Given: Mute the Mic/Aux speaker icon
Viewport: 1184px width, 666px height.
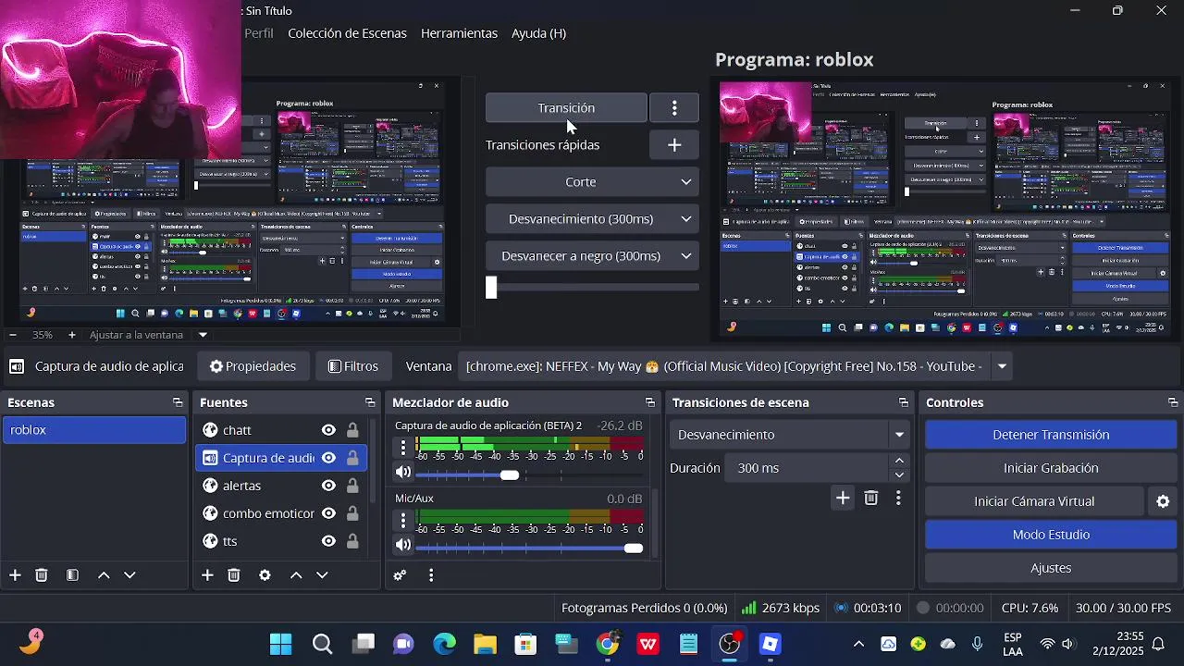Looking at the screenshot, I should pos(403,545).
